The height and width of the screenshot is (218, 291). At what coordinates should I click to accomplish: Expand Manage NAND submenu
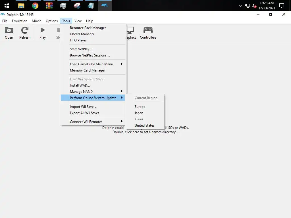pyautogui.click(x=93, y=92)
